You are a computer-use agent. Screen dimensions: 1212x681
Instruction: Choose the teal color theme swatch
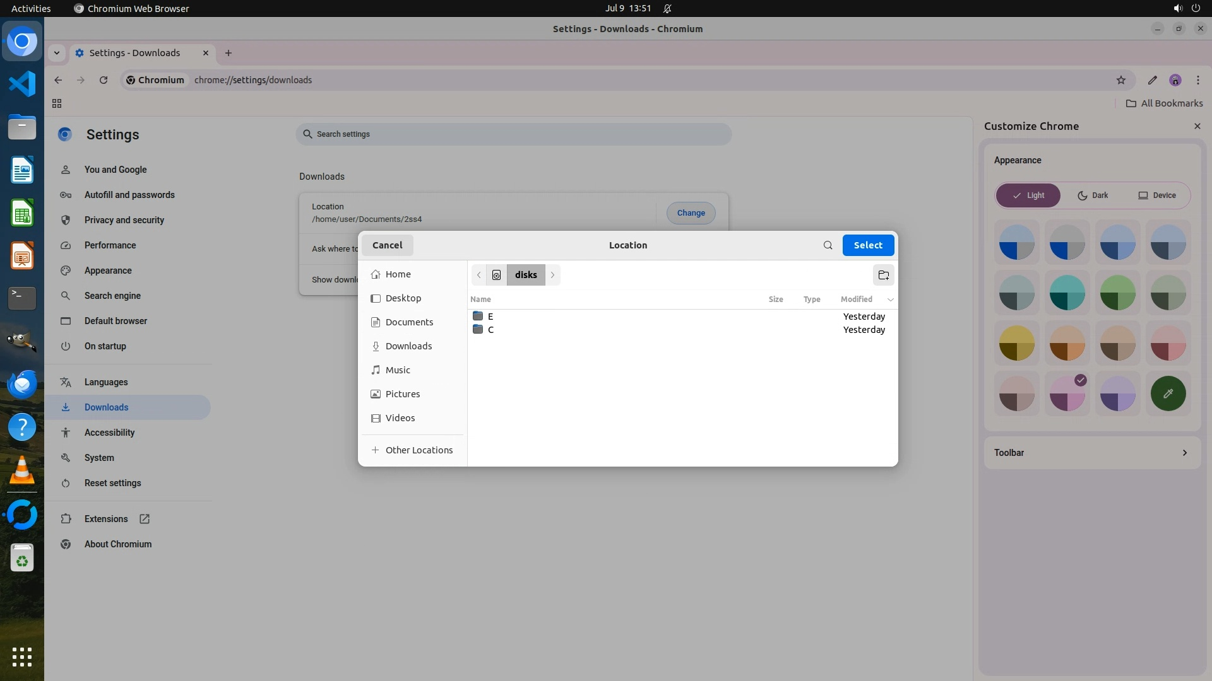pyautogui.click(x=1067, y=293)
